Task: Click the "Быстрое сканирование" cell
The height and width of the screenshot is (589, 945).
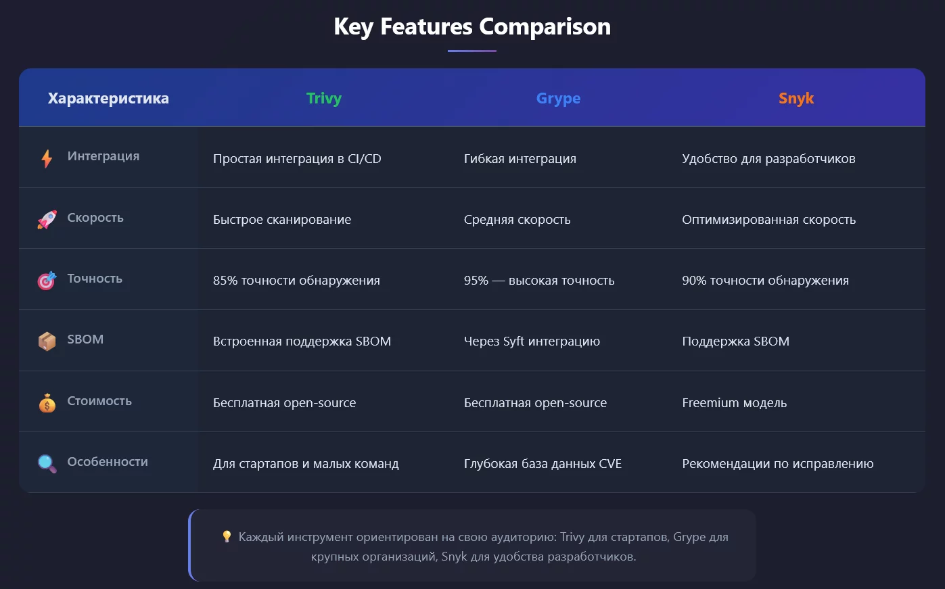Action: click(282, 220)
